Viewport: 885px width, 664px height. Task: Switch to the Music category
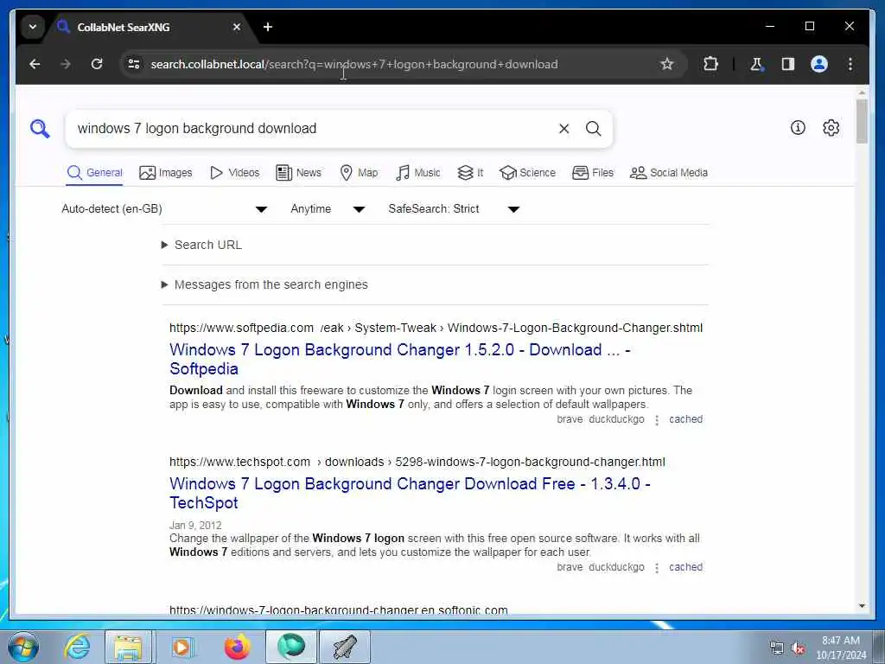click(x=417, y=173)
